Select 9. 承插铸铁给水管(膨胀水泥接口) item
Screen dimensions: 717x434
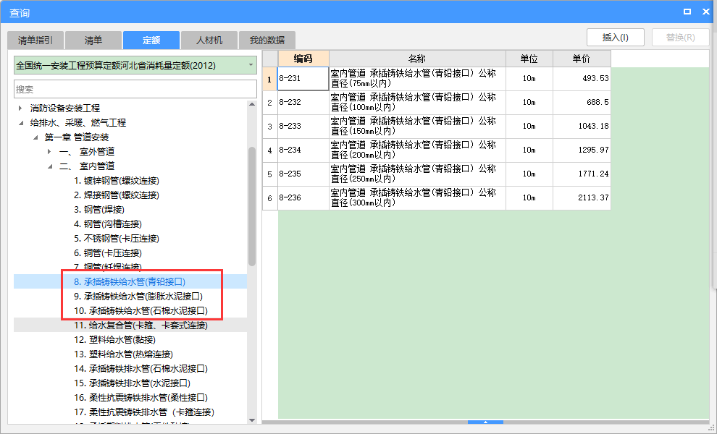138,297
